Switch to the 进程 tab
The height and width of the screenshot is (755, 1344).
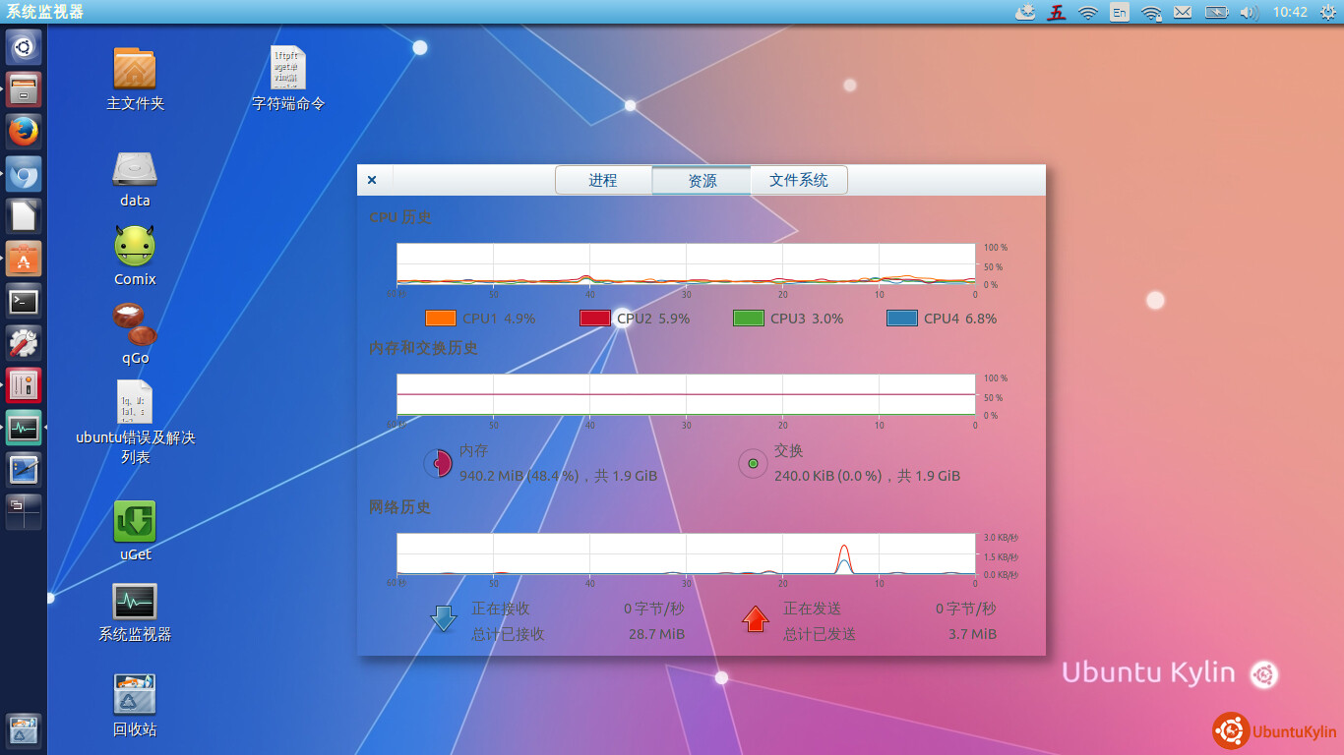click(x=603, y=181)
